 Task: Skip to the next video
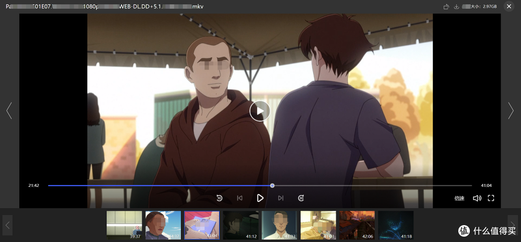point(281,198)
